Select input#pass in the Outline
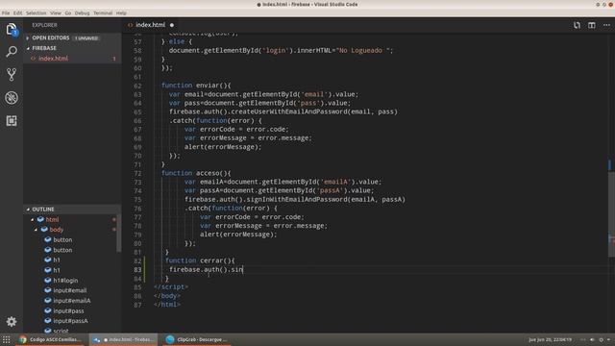 coord(68,311)
